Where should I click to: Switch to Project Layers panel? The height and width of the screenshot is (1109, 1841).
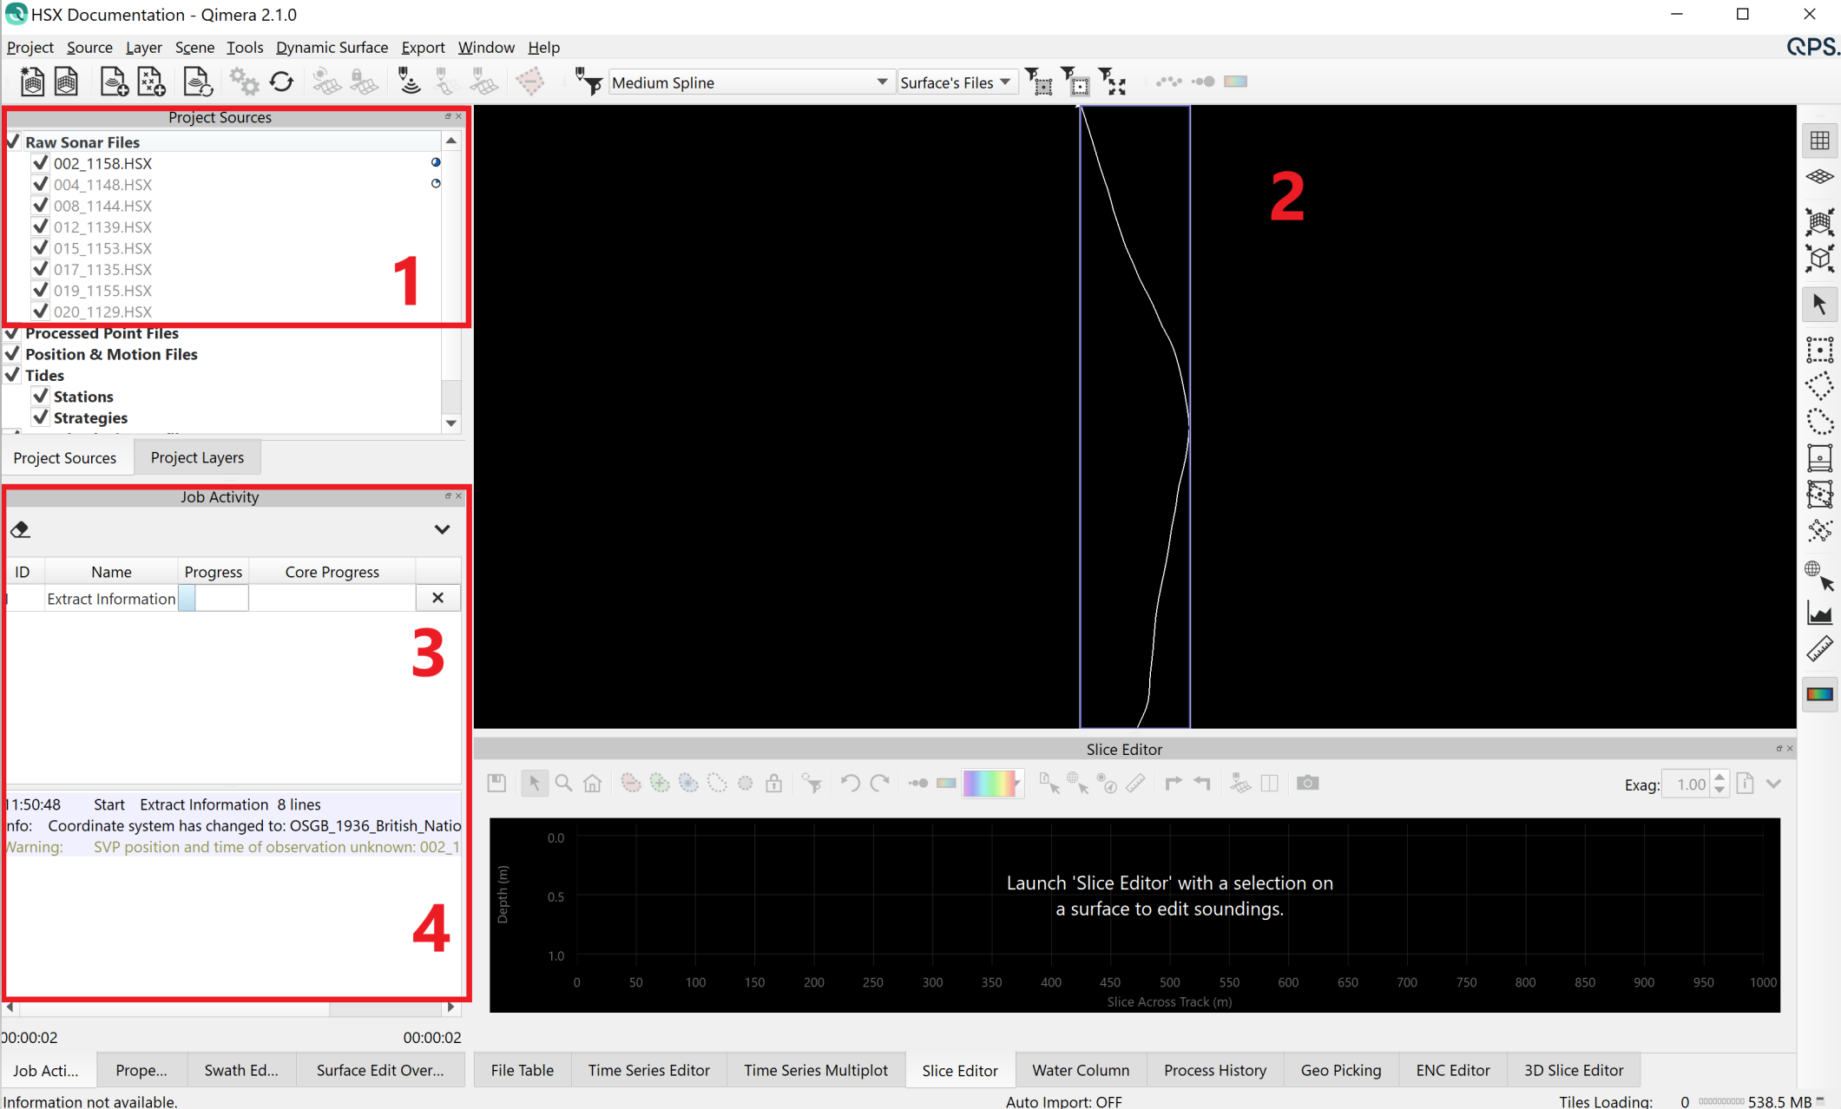coord(197,457)
